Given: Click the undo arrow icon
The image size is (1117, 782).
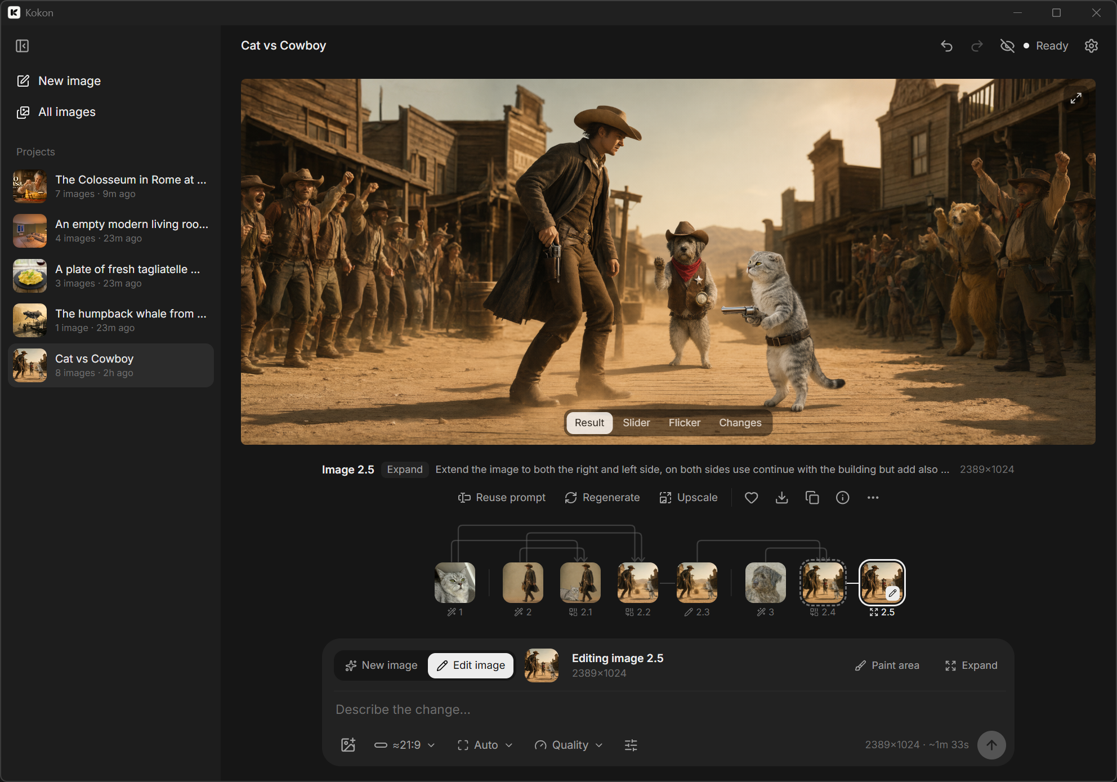Looking at the screenshot, I should (x=947, y=46).
